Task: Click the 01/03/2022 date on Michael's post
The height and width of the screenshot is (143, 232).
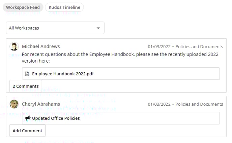Action: [159, 47]
